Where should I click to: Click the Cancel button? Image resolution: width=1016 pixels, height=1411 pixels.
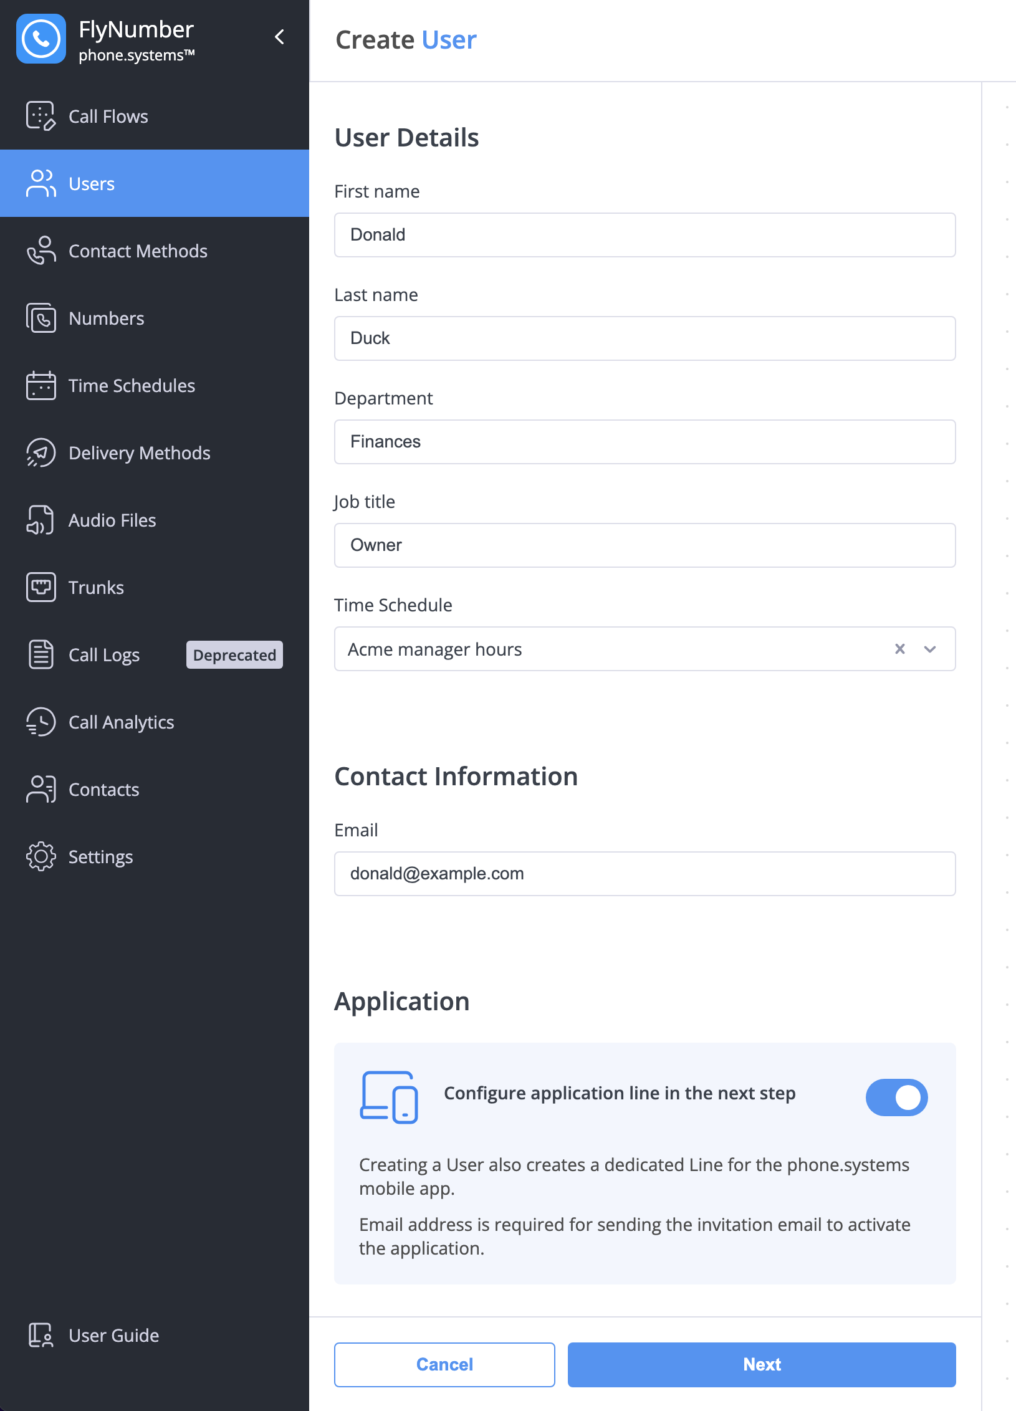tap(444, 1364)
